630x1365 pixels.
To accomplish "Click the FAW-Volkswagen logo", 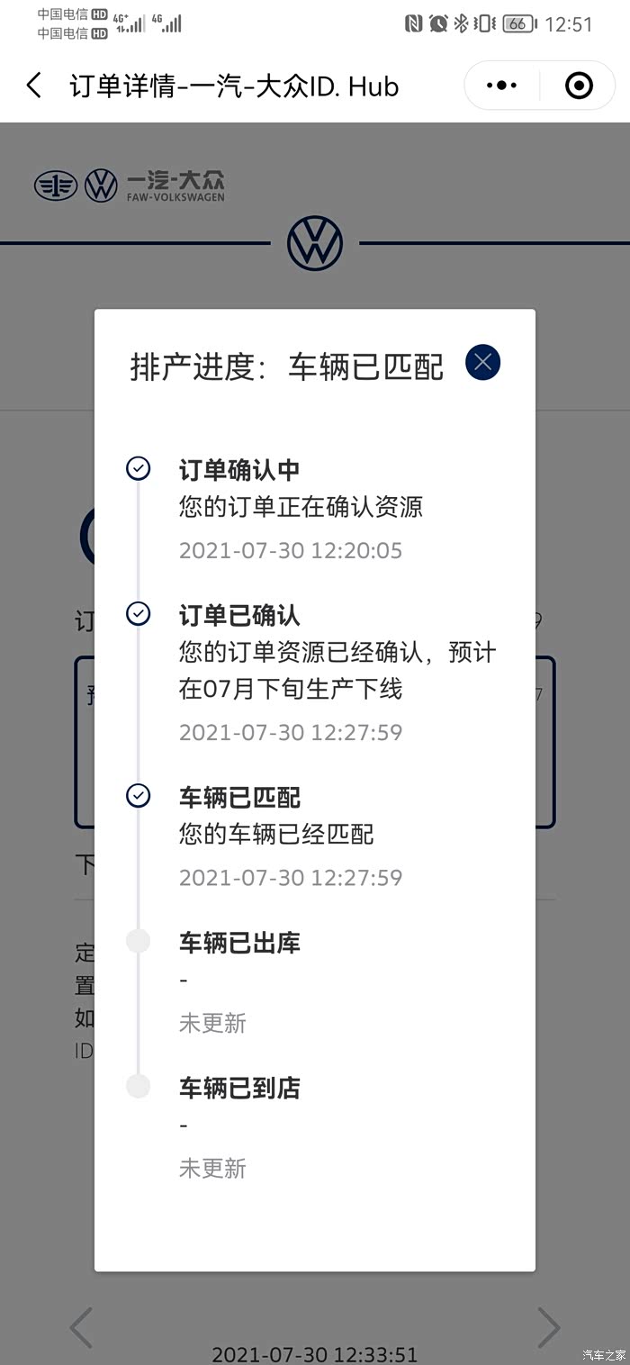I will 130,185.
